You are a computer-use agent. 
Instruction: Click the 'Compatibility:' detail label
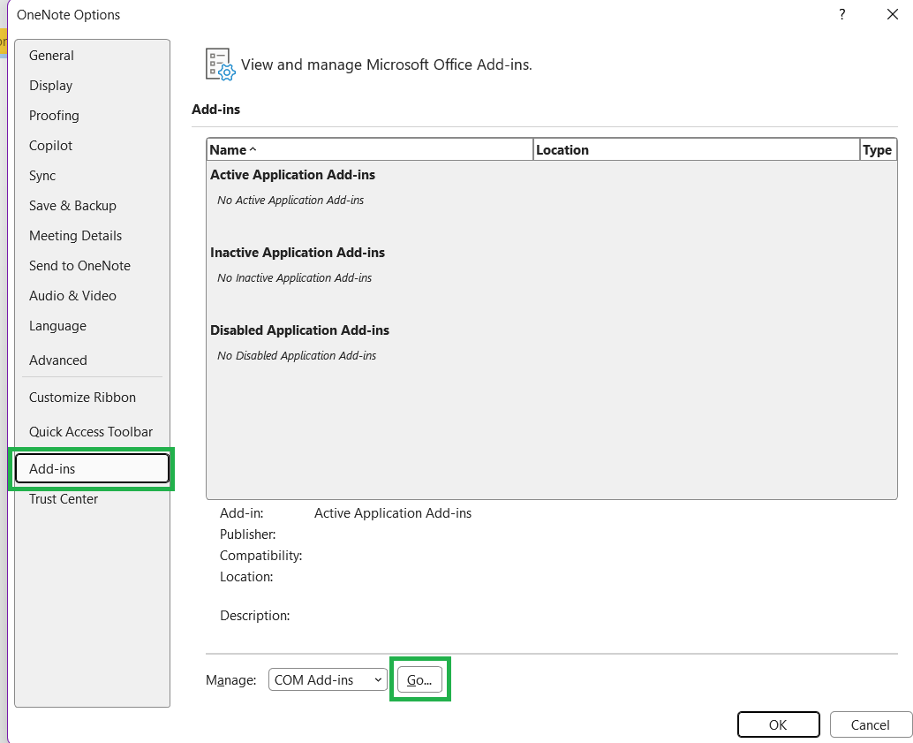coord(260,556)
